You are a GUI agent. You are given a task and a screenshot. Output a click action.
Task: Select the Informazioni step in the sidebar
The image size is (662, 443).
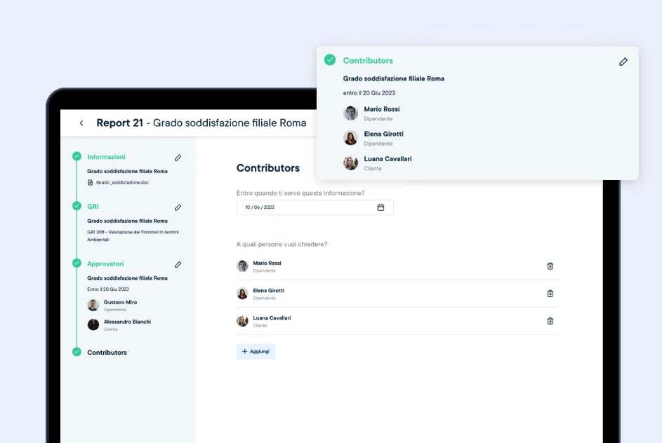106,157
